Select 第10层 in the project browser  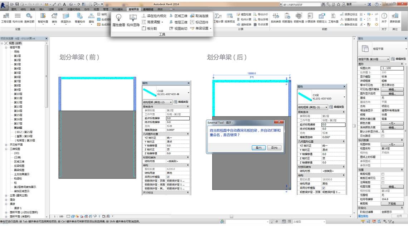click(x=18, y=94)
